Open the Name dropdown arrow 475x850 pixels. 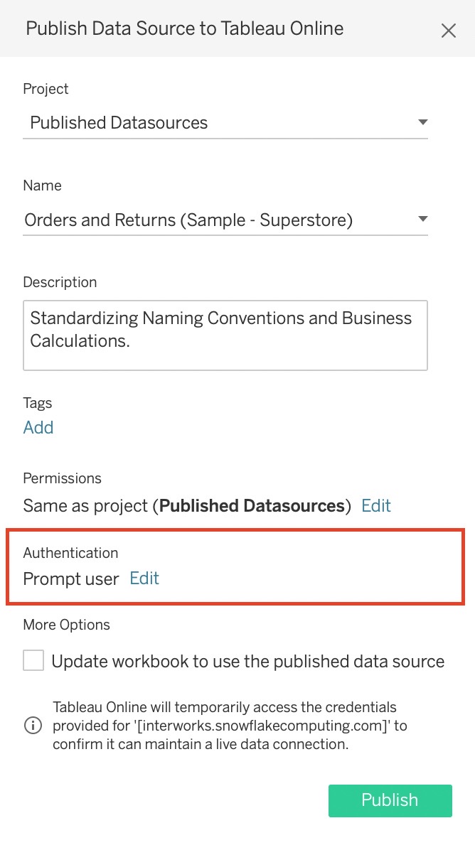(x=423, y=220)
